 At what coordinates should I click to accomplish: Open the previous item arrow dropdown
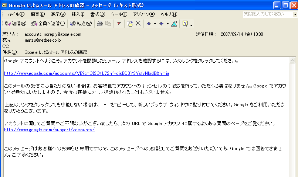coord(155,24)
